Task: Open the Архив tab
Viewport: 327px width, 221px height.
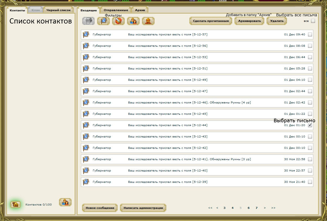Action: tap(140, 10)
